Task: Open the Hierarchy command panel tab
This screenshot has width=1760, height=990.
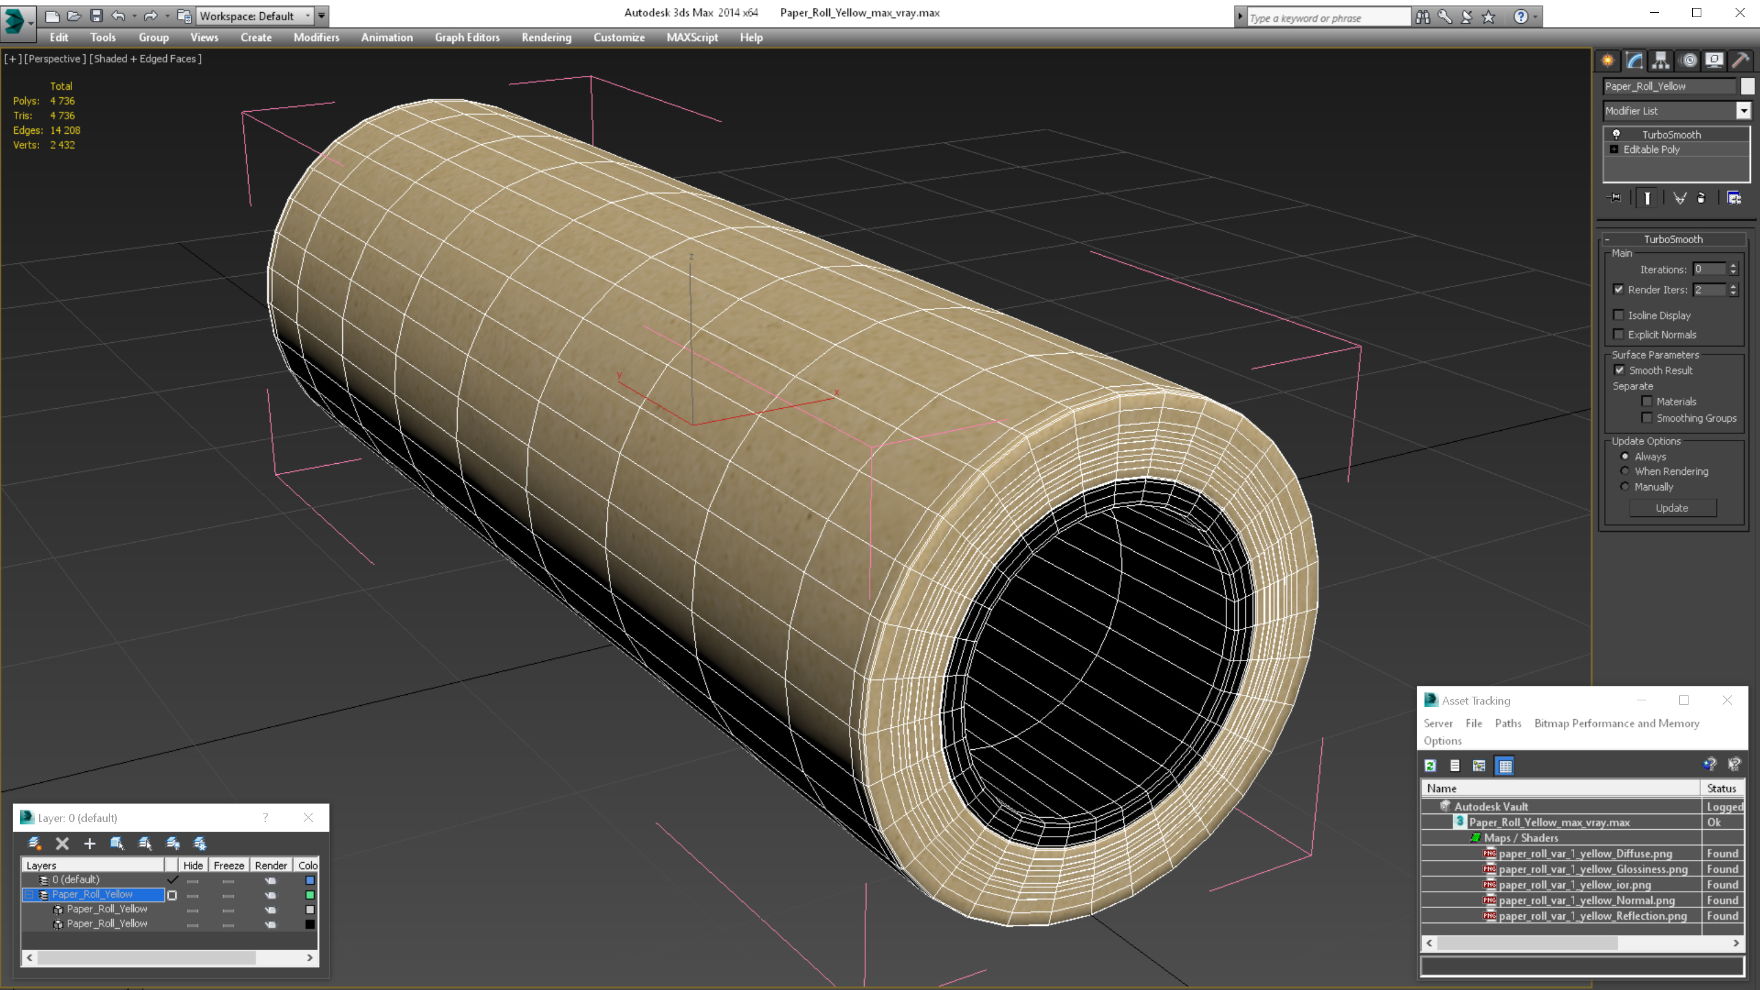Action: tap(1661, 61)
